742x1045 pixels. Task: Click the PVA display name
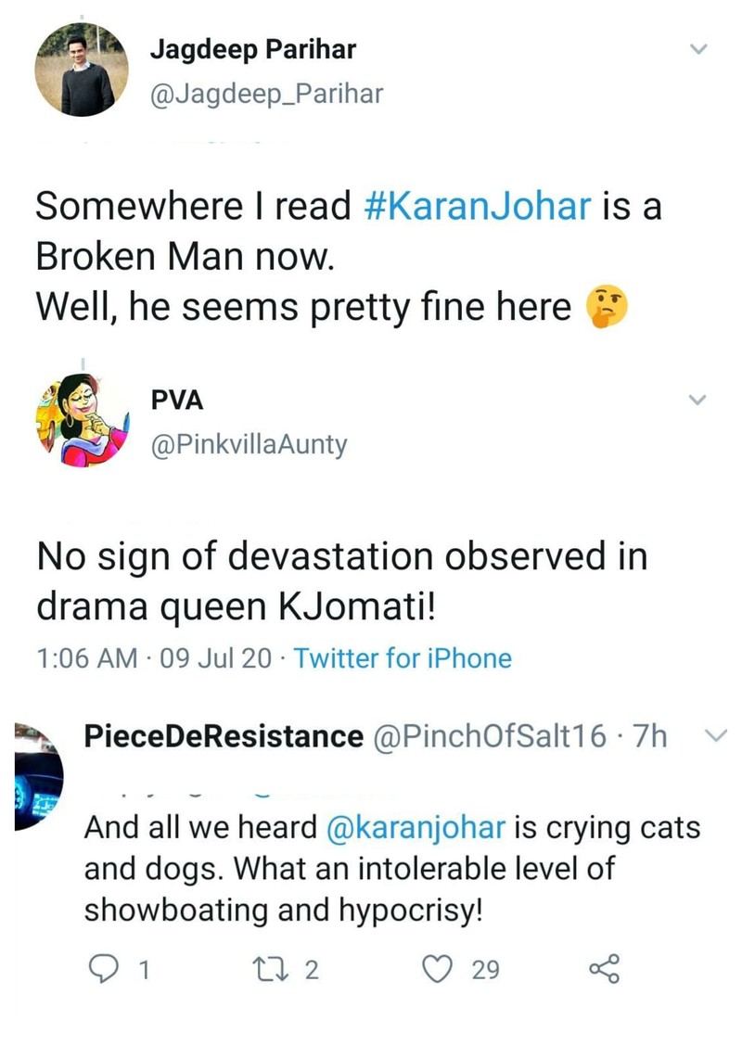tap(176, 401)
